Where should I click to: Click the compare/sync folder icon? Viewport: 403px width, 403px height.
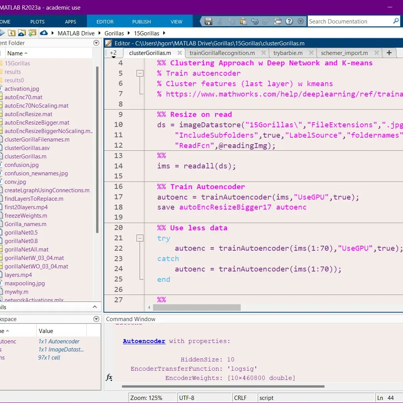click(32, 33)
